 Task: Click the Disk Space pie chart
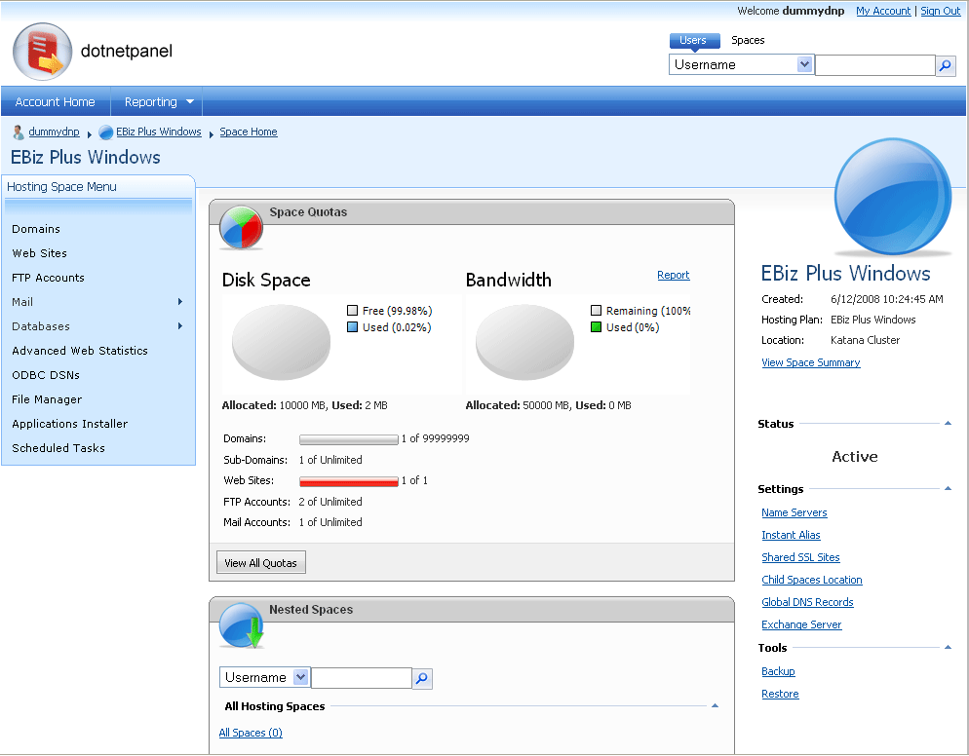(x=281, y=342)
